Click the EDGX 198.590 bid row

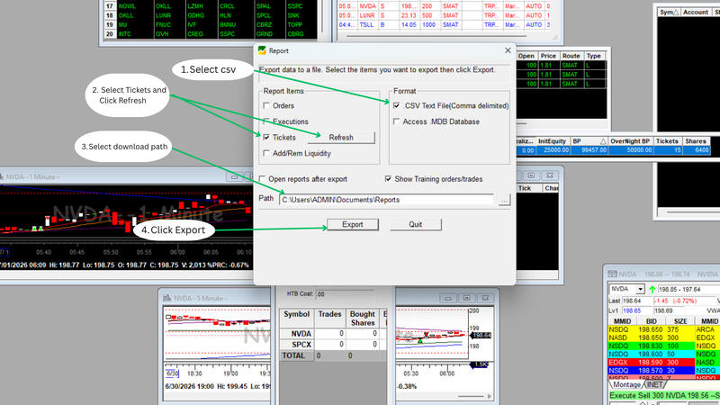tap(651, 363)
